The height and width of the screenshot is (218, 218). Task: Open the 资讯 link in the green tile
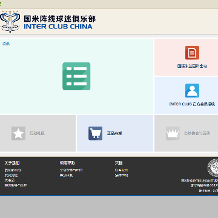click(x=6, y=44)
